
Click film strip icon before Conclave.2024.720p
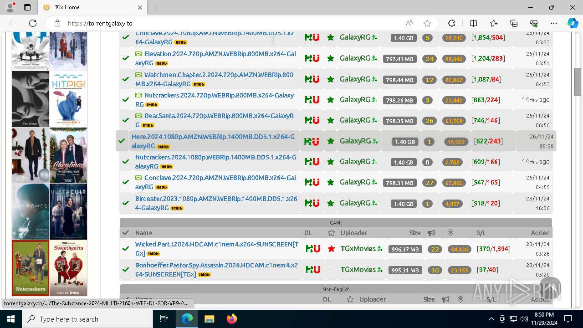[x=138, y=178]
